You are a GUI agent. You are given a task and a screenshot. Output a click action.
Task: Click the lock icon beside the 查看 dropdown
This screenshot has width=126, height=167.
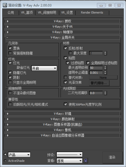(x=86, y=160)
